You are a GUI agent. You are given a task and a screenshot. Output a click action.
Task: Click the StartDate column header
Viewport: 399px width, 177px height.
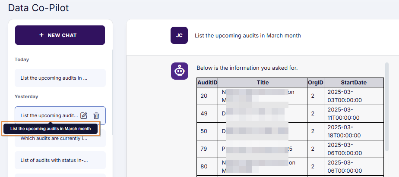pos(354,83)
